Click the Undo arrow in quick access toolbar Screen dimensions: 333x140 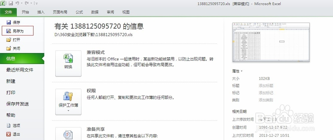pos(17,3)
